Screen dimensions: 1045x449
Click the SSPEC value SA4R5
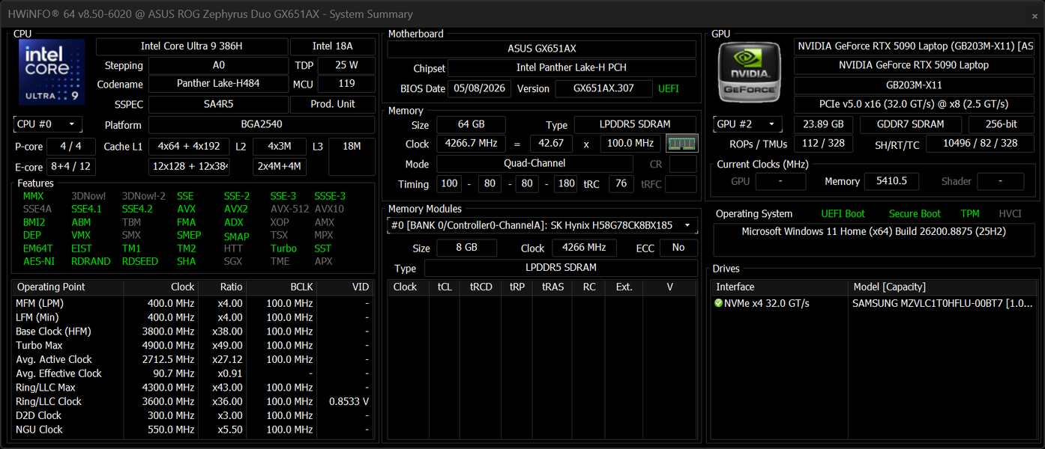pyautogui.click(x=218, y=104)
